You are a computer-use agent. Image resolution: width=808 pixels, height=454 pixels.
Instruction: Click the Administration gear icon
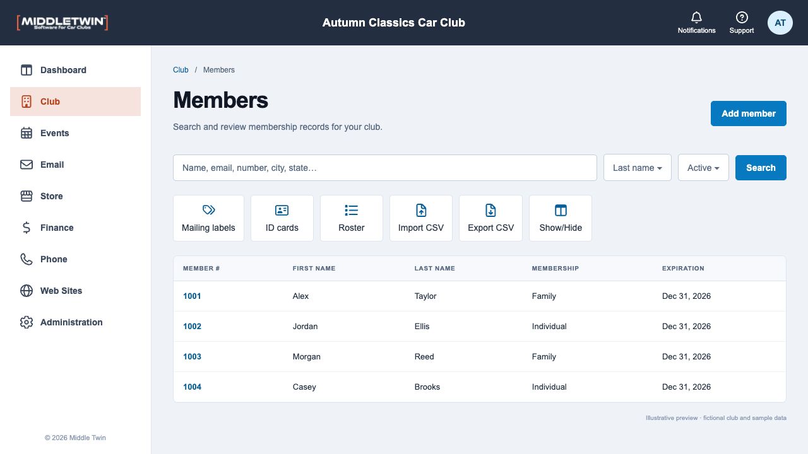27,322
